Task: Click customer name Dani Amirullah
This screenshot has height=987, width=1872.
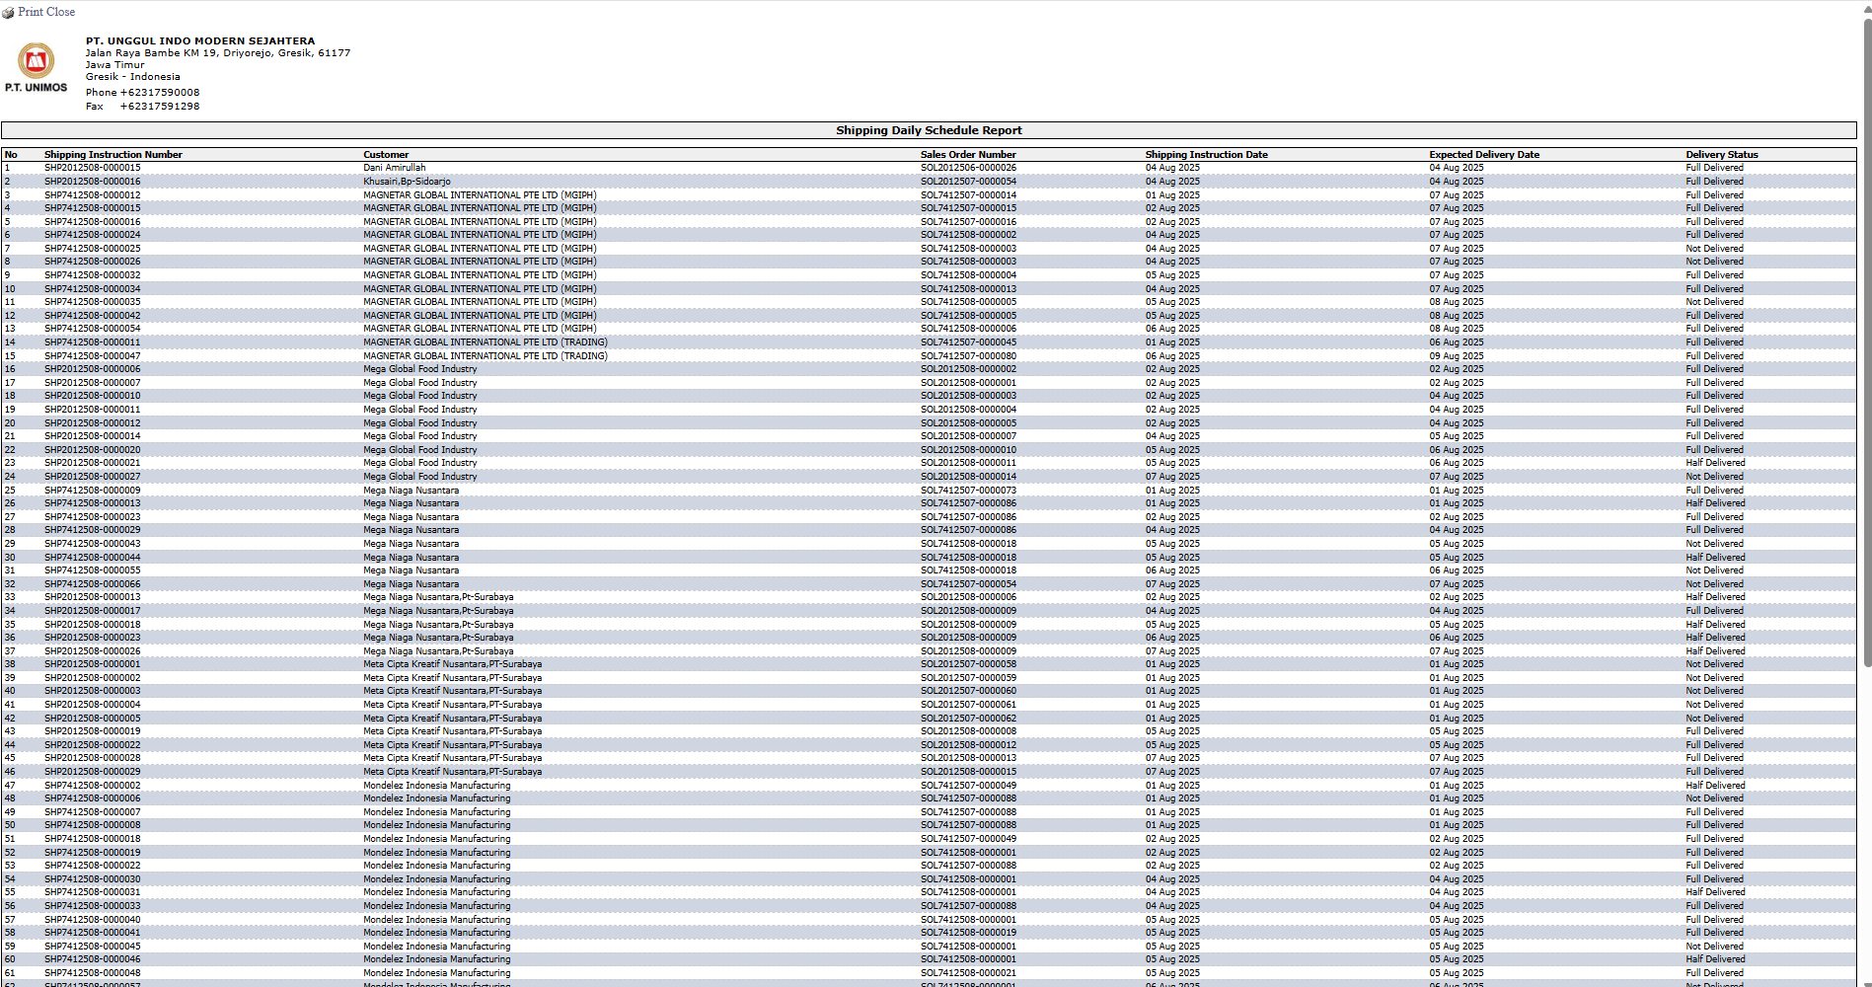Action: click(x=394, y=168)
